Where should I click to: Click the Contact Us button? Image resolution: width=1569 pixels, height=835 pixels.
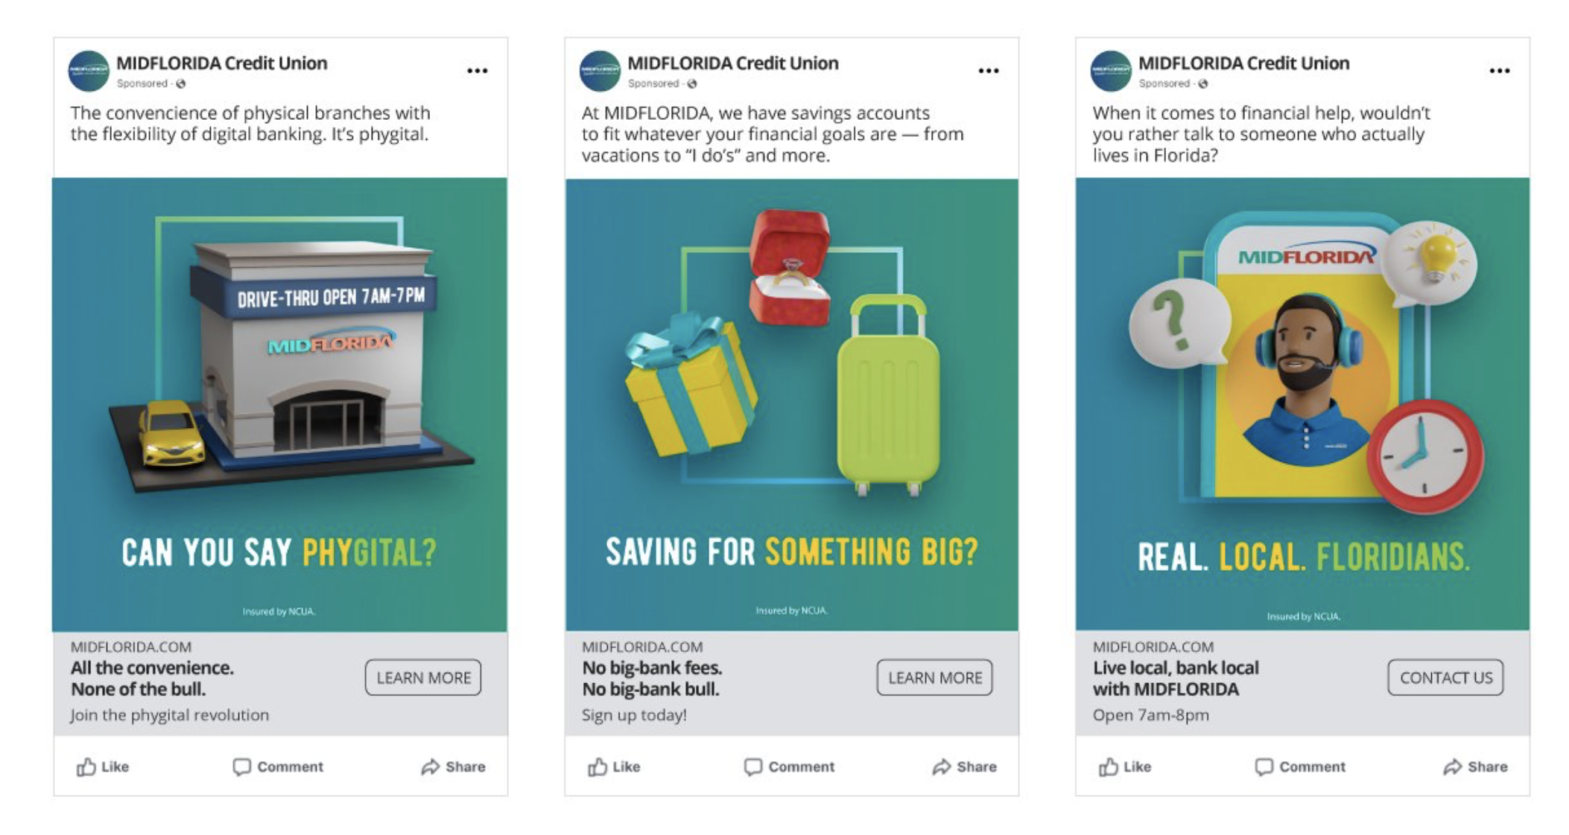1445,677
